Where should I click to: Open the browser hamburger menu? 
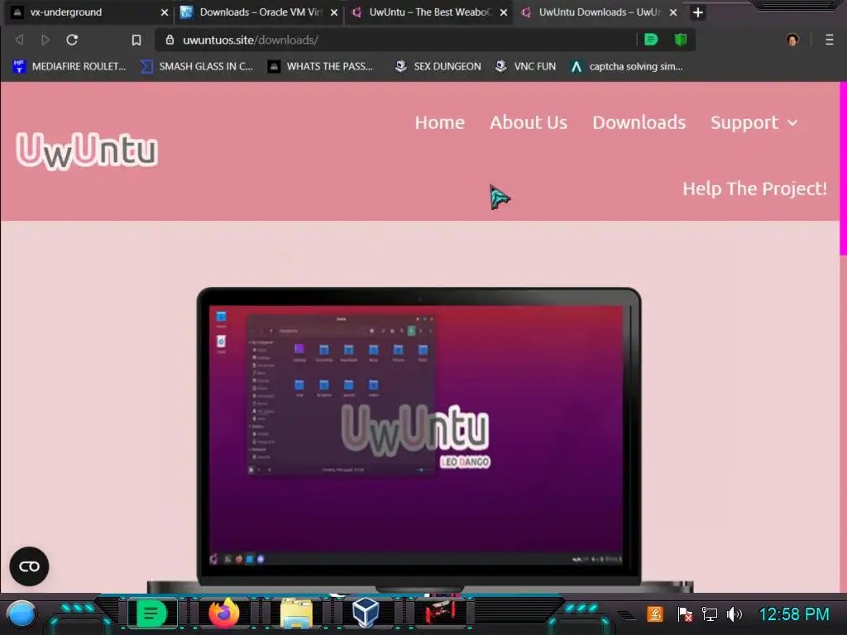coord(830,40)
